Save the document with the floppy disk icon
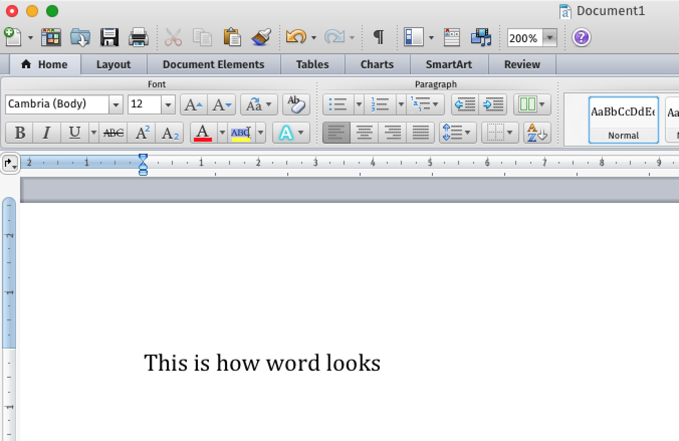The width and height of the screenshot is (679, 441). tap(109, 37)
